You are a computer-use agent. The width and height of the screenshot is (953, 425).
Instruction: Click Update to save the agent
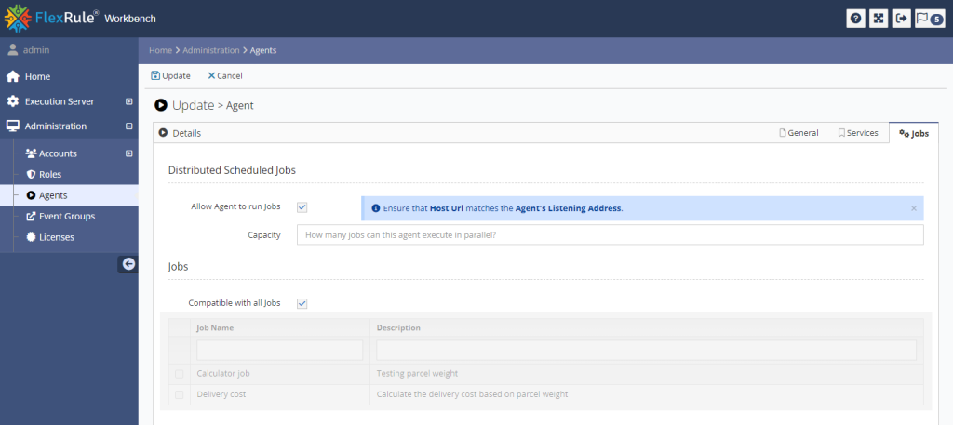[x=171, y=76]
